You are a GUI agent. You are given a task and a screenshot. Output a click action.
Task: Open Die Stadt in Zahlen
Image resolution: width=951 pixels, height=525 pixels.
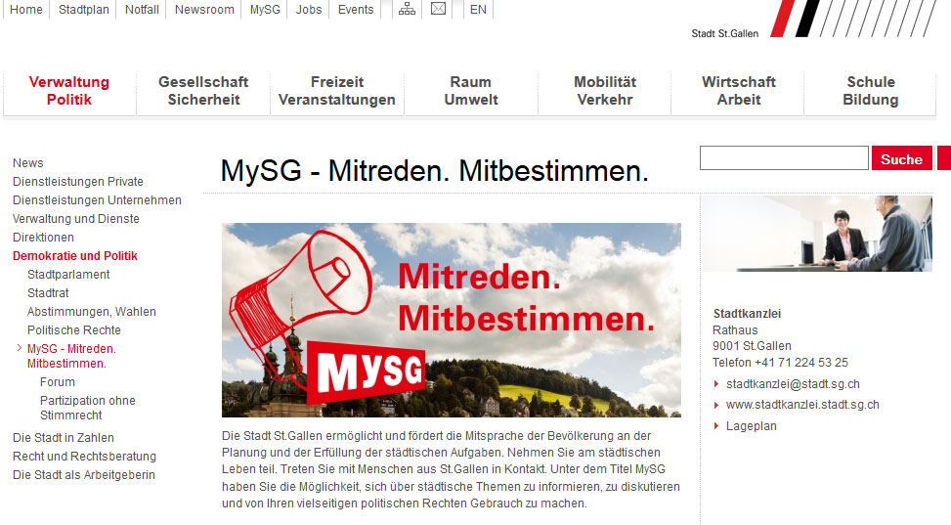pyautogui.click(x=64, y=438)
